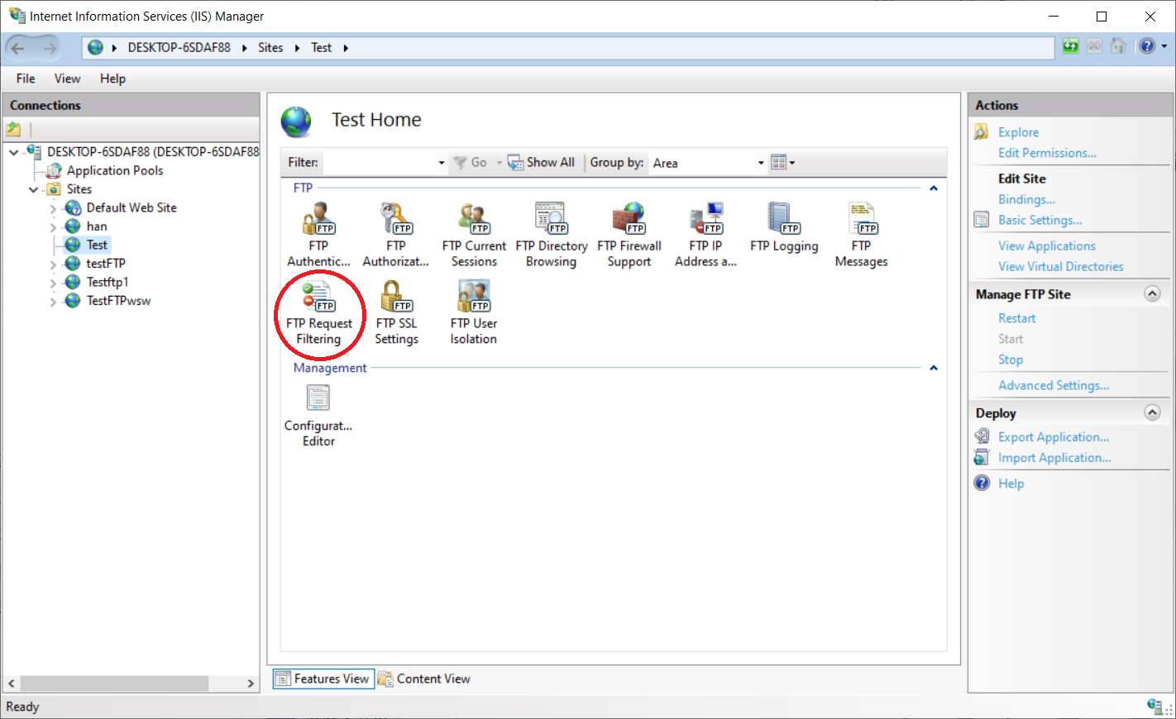Open the Filter dropdown arrow
Image resolution: width=1176 pixels, height=719 pixels.
coord(442,163)
